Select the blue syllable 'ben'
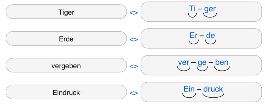 222,62
